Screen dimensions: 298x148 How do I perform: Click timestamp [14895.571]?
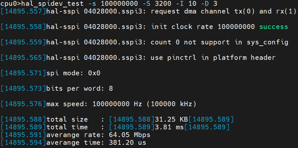tap(23, 73)
